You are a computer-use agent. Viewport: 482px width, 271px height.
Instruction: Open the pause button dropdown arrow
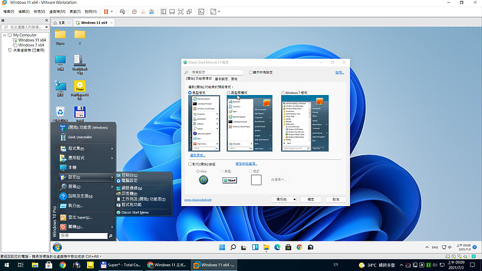112,11
